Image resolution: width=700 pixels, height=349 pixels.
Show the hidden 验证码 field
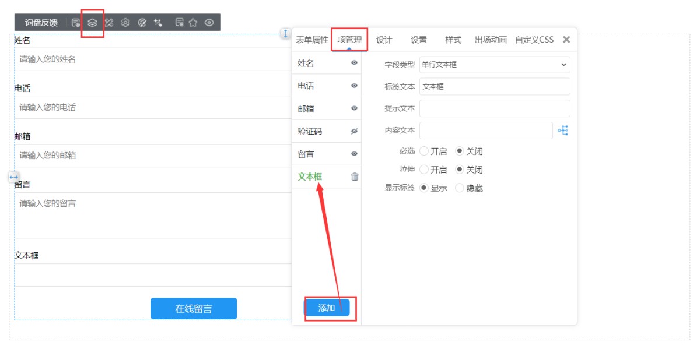coord(354,131)
